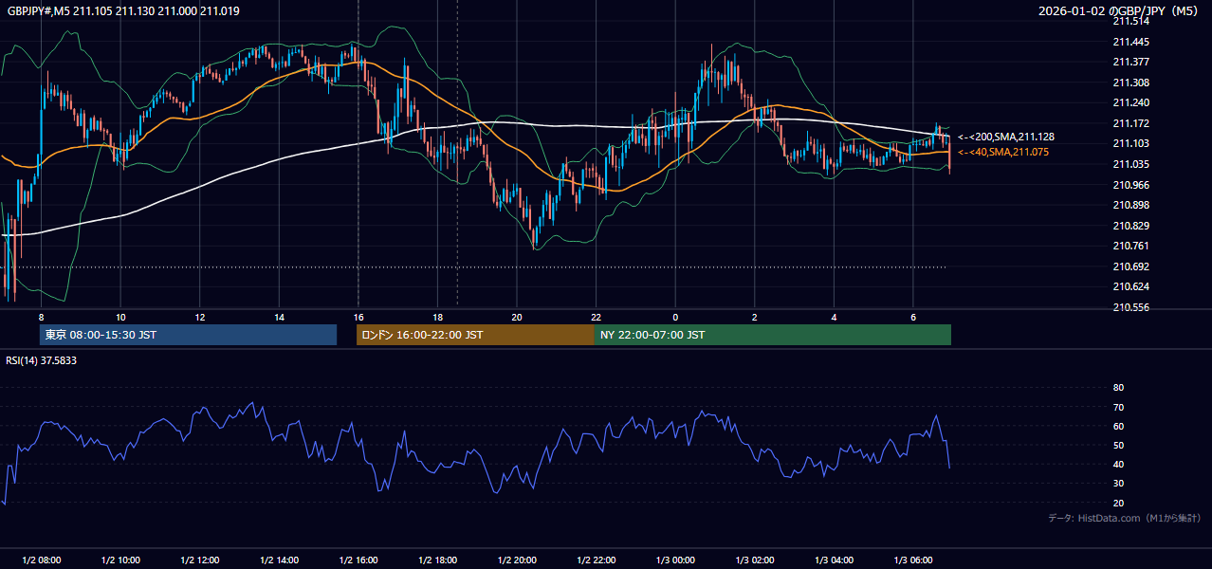Click price axis value 211.514

tap(1130, 21)
